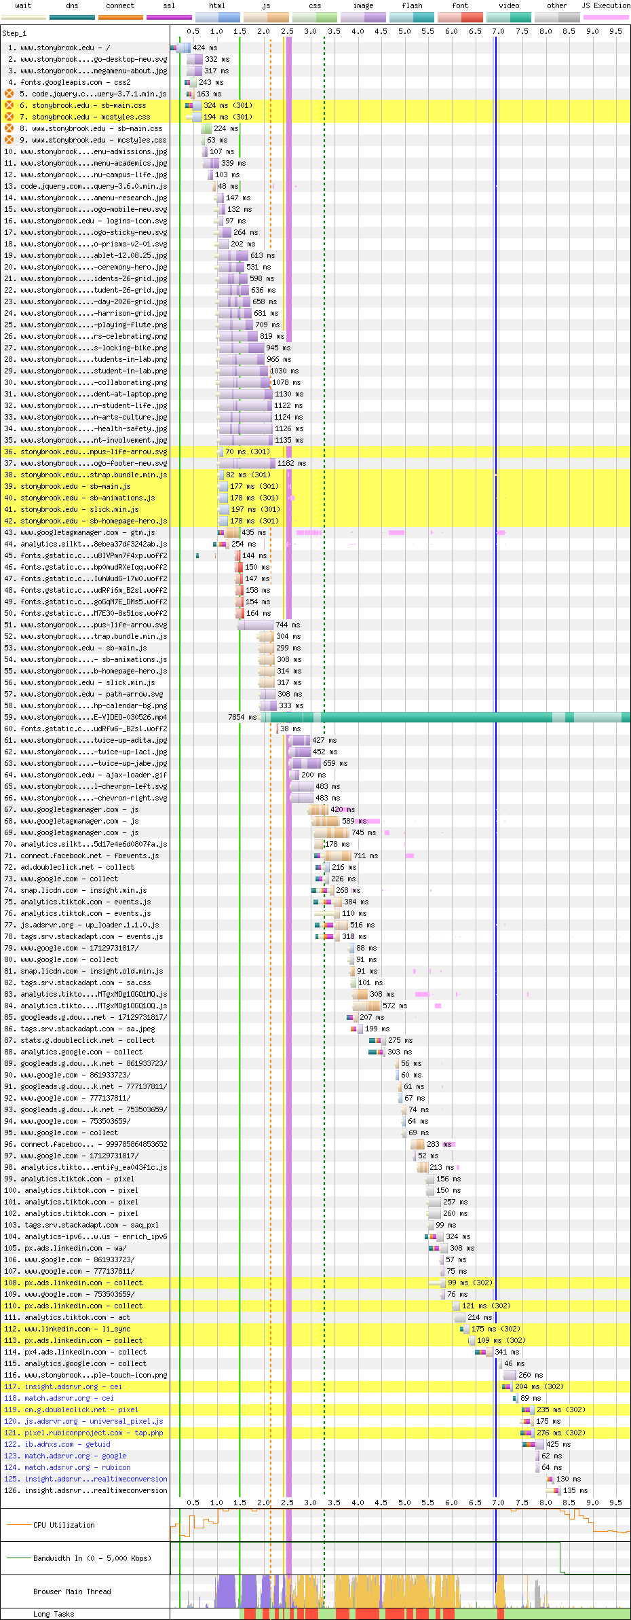Click the css legend color bar
631x1620 pixels.
(315, 17)
